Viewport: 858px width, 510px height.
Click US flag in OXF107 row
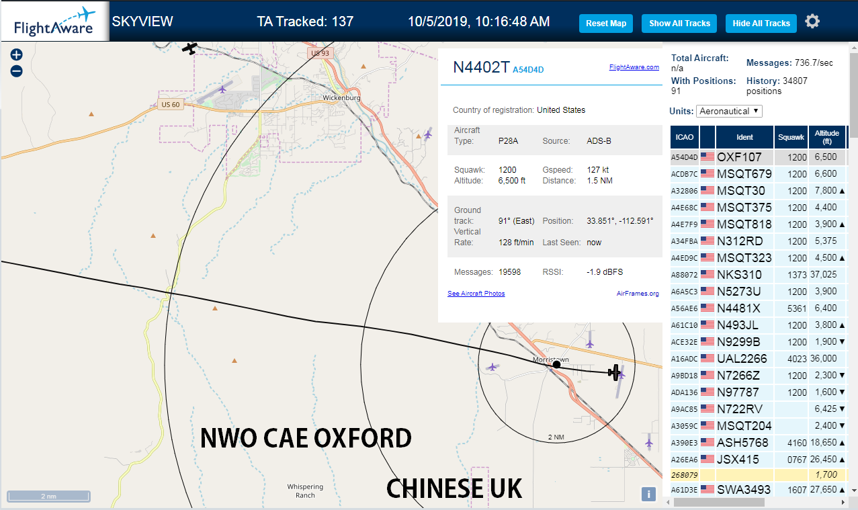click(707, 157)
